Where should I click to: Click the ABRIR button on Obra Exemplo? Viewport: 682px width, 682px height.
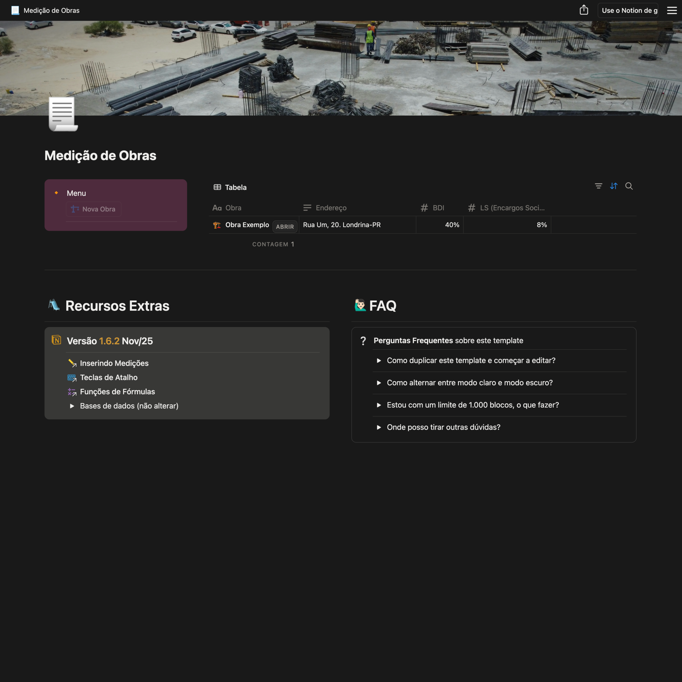pyautogui.click(x=285, y=227)
